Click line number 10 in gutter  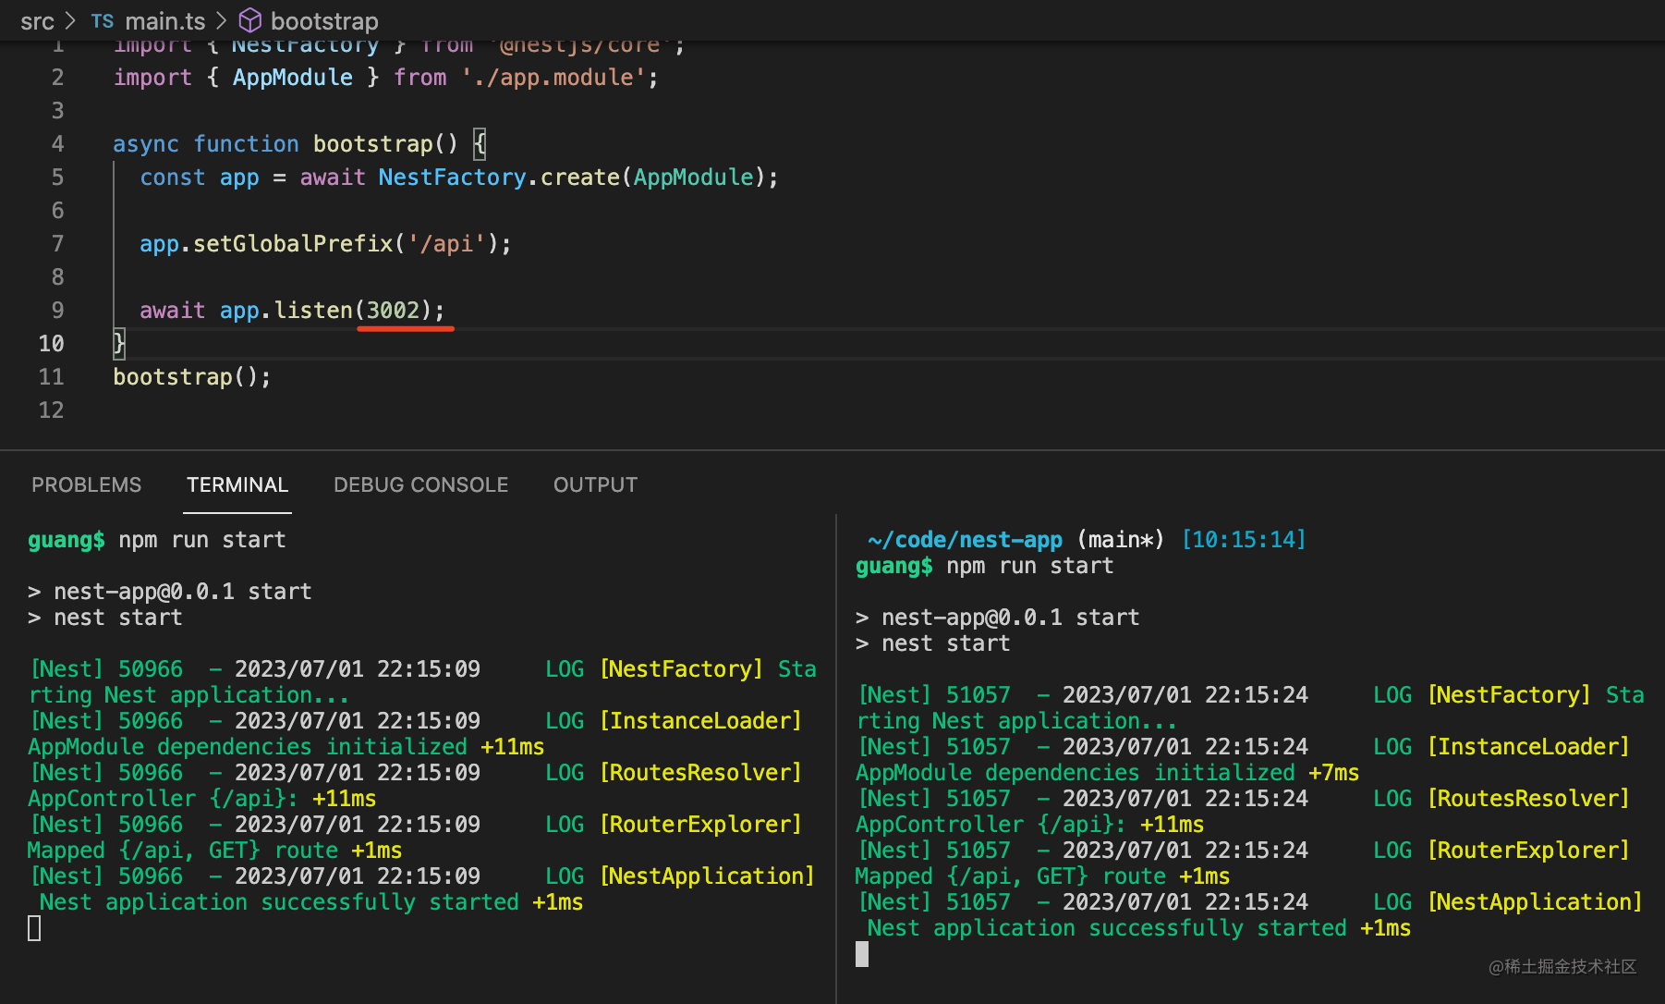51,344
